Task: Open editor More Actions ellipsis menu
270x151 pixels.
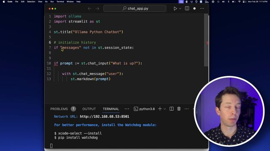Action: tap(202, 8)
